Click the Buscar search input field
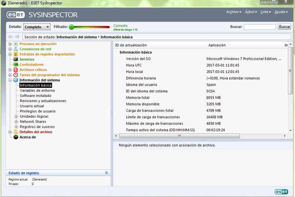Viewport: 295px width, 197px height. pyautogui.click(x=259, y=27)
